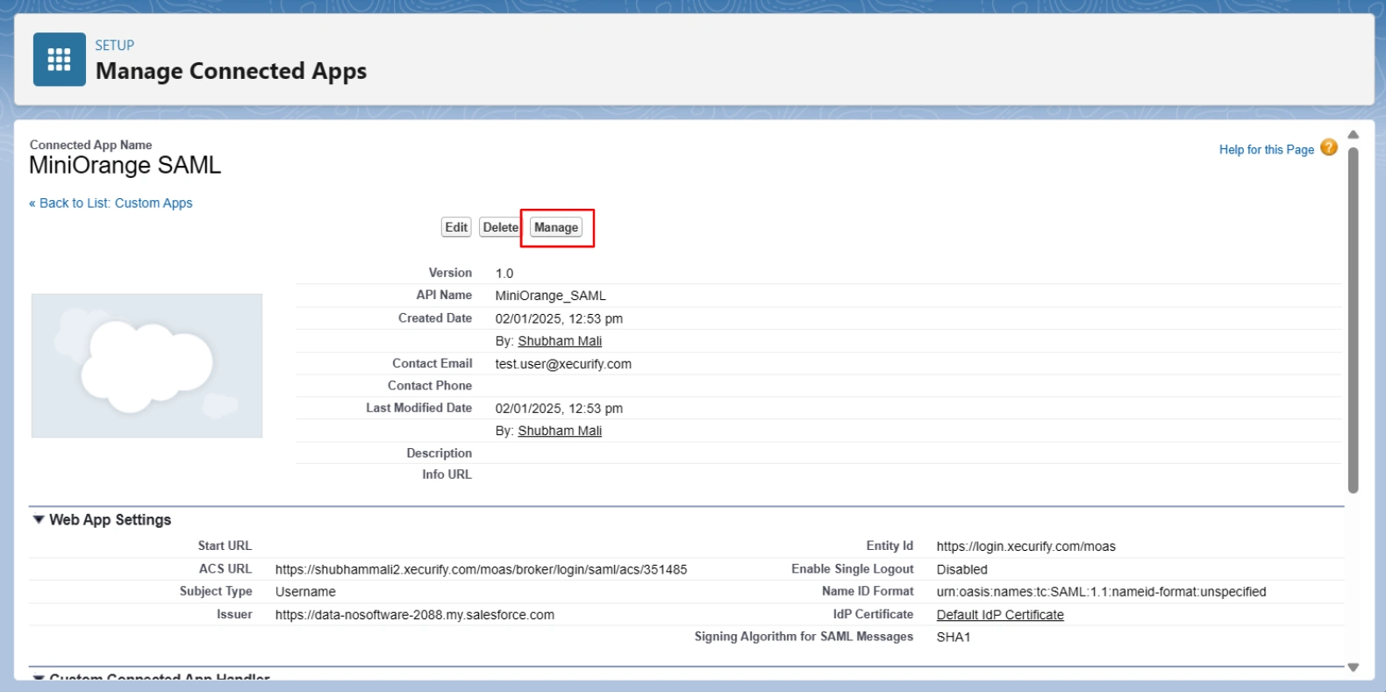Click the Signing Algorithm value SHA1

[x=954, y=637]
